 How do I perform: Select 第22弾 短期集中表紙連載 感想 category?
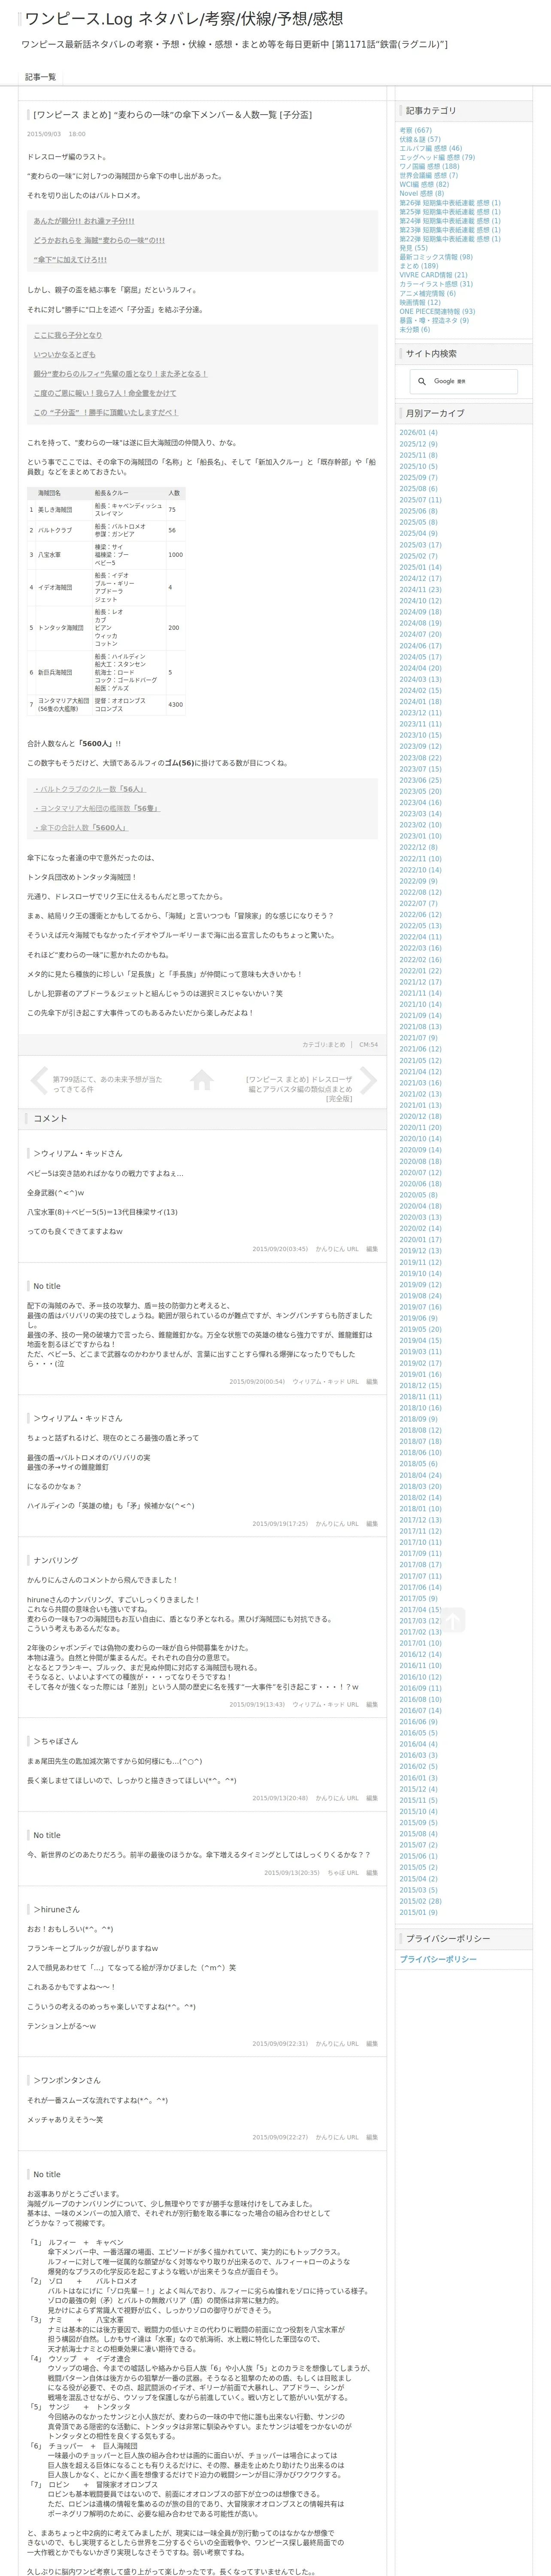tap(450, 239)
